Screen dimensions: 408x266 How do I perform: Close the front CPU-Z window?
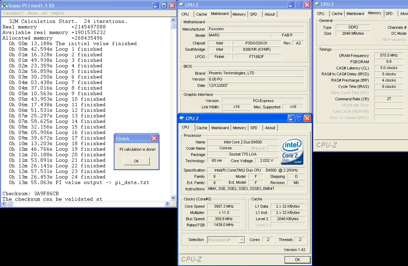coord(307,118)
